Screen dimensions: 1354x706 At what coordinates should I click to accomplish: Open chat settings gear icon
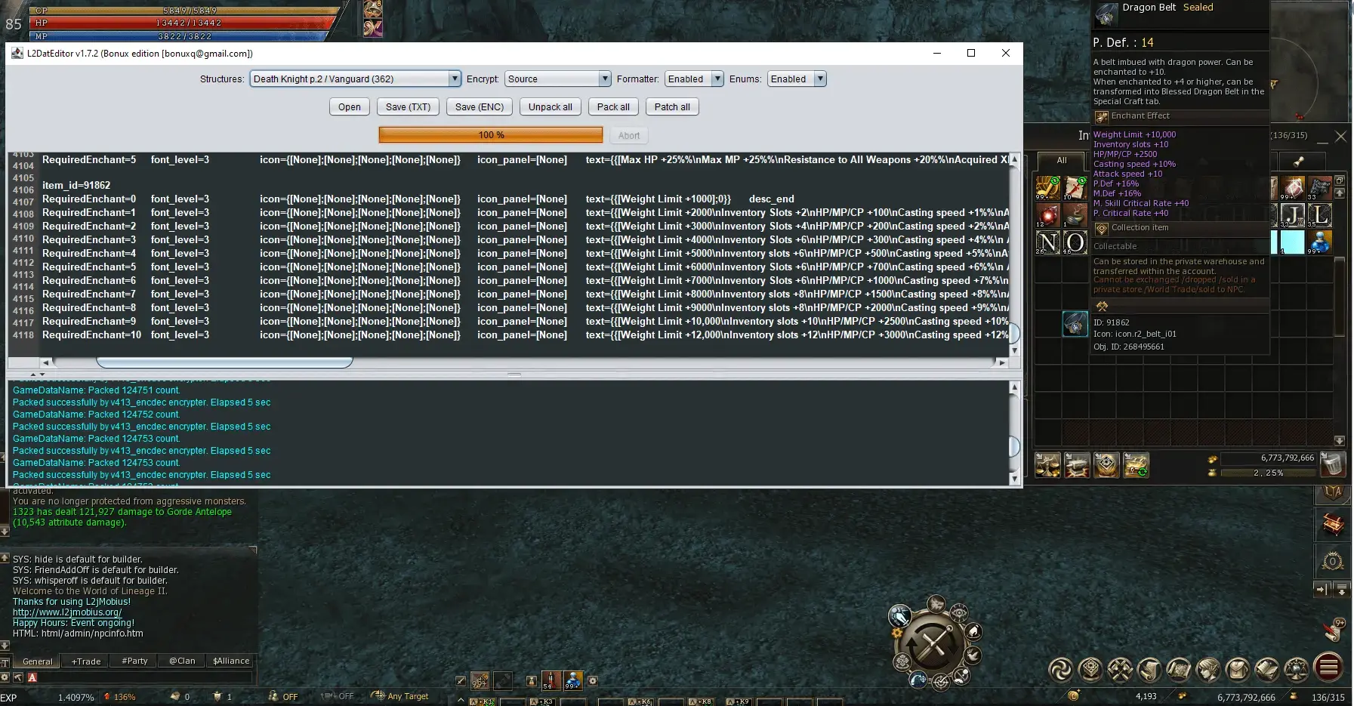click(5, 677)
